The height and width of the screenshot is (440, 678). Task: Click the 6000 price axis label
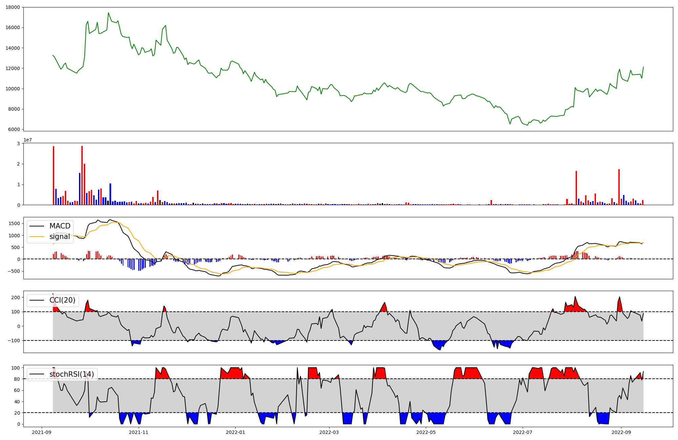click(14, 129)
